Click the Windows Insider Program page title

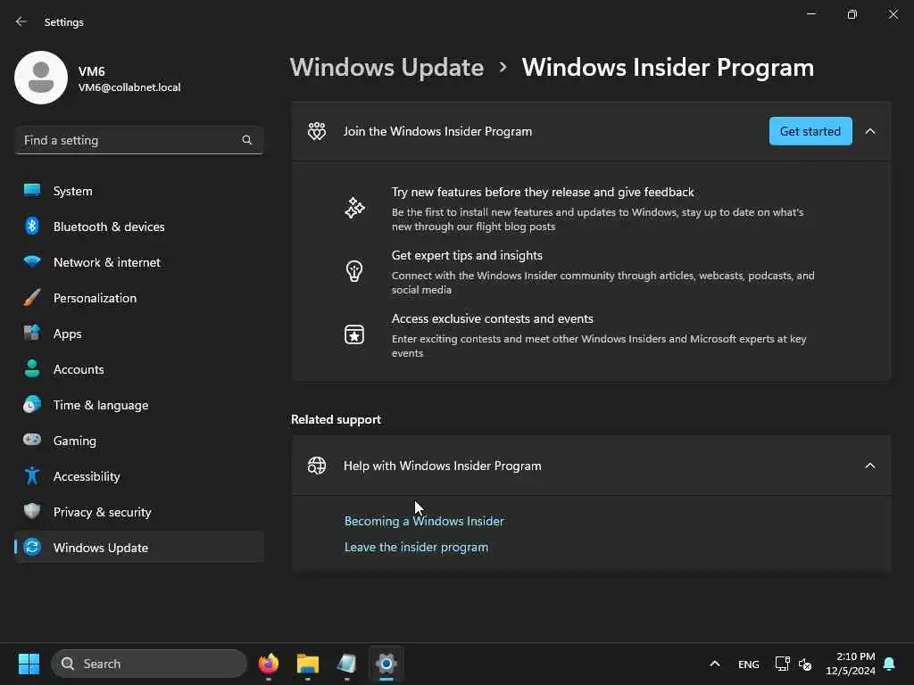click(668, 68)
